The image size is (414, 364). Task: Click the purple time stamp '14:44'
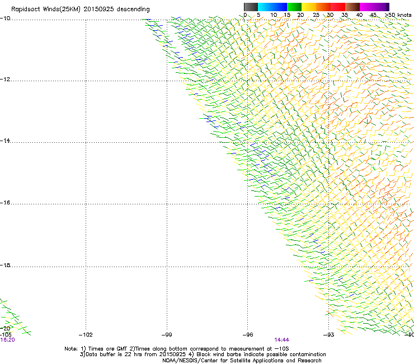point(282,340)
